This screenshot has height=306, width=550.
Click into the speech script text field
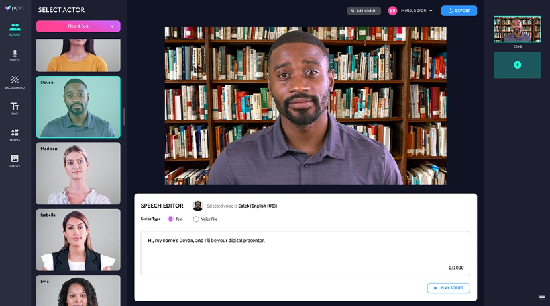305,254
